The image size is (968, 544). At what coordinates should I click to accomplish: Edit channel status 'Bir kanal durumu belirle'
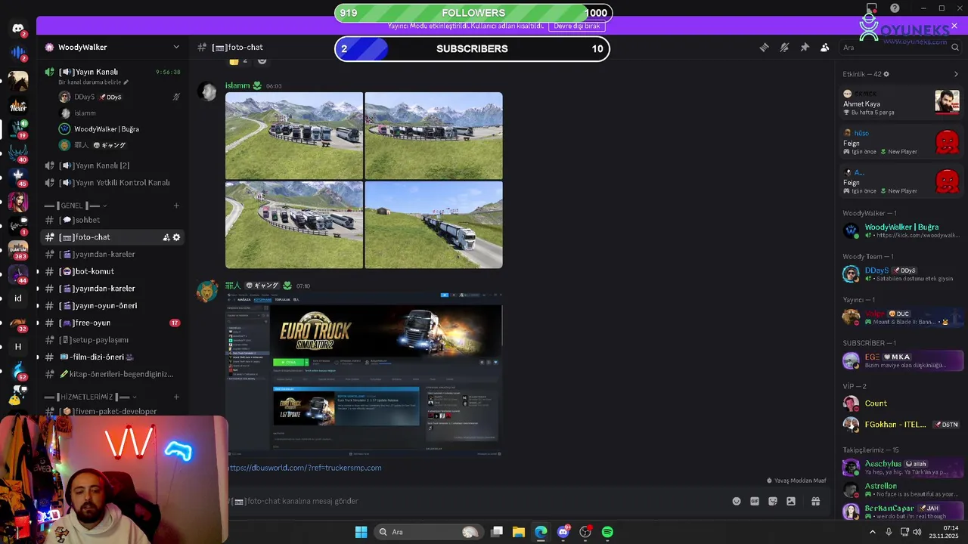[93, 82]
